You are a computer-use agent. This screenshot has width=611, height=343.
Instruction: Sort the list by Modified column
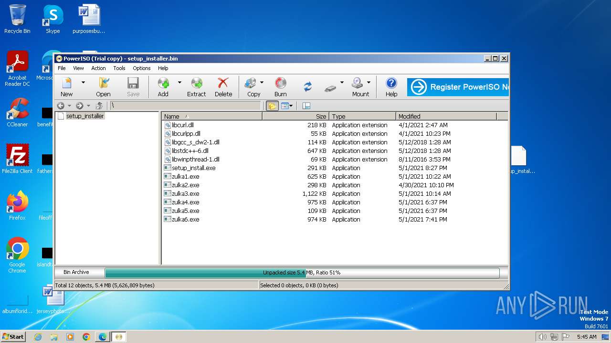[x=446, y=116]
